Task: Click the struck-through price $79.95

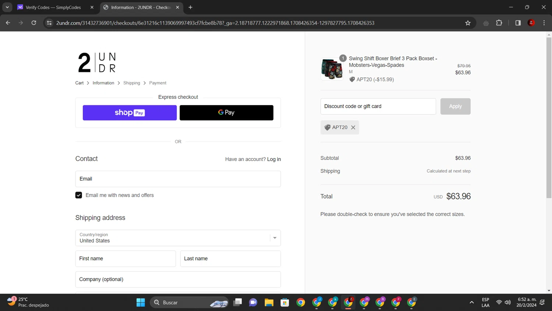Action: click(x=464, y=66)
